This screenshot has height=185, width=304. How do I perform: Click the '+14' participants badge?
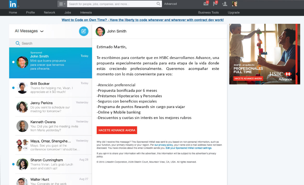25,148
